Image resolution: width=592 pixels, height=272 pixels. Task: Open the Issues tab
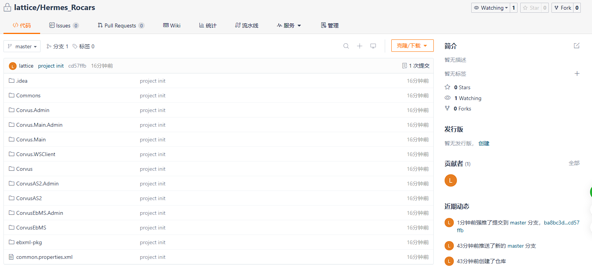(64, 25)
